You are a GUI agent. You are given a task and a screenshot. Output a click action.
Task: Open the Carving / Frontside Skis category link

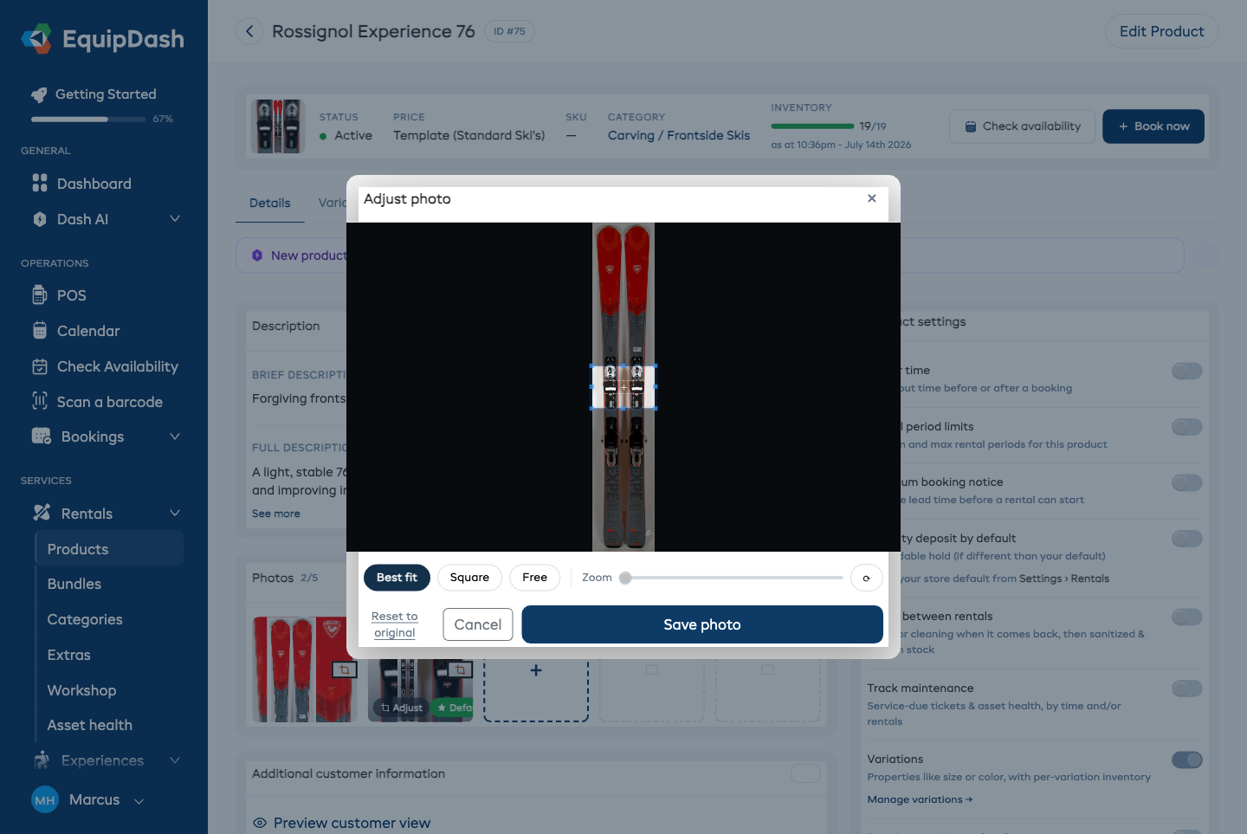(x=679, y=135)
